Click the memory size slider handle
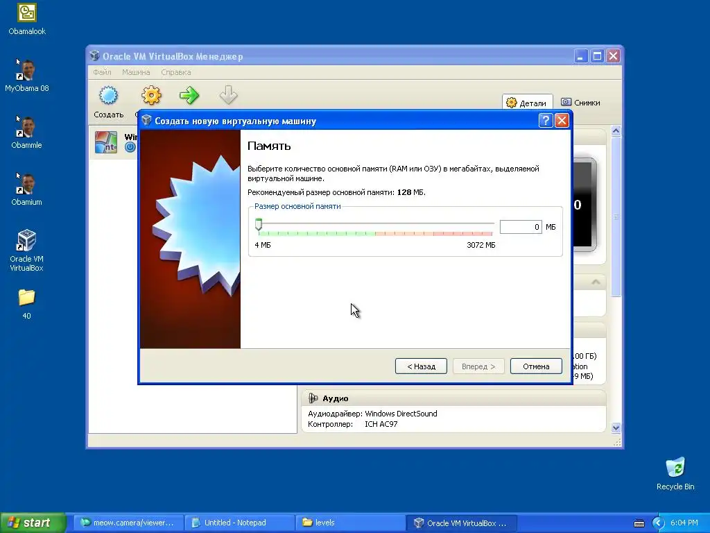This screenshot has width=710, height=533. 259,224
